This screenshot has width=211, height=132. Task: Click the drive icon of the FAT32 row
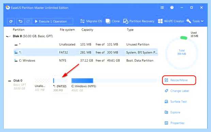pos(16,52)
